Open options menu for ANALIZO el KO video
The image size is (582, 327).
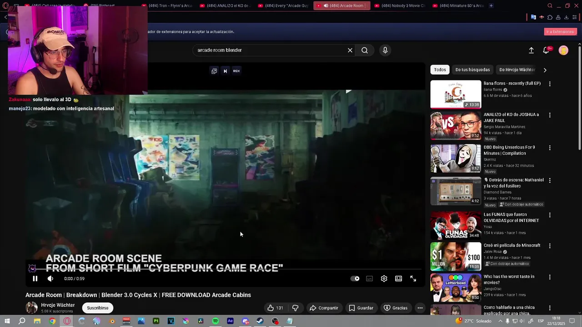[x=550, y=115]
